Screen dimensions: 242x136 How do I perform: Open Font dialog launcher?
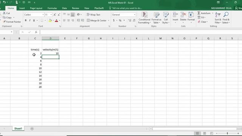point(60,26)
